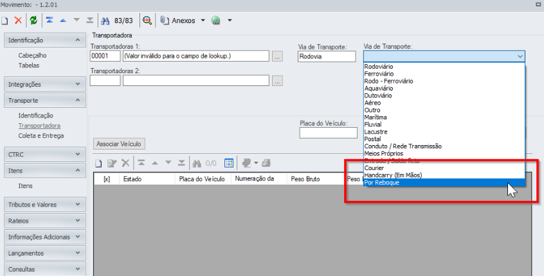Go to next row in vehicle grid toolbar
This screenshot has height=276, width=544.
pos(168,163)
